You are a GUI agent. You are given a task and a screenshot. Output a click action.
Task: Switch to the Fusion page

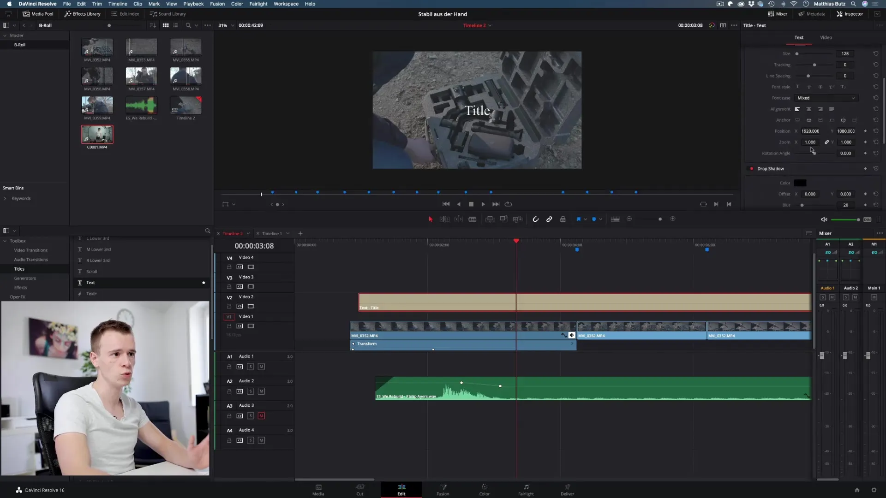coord(443,490)
